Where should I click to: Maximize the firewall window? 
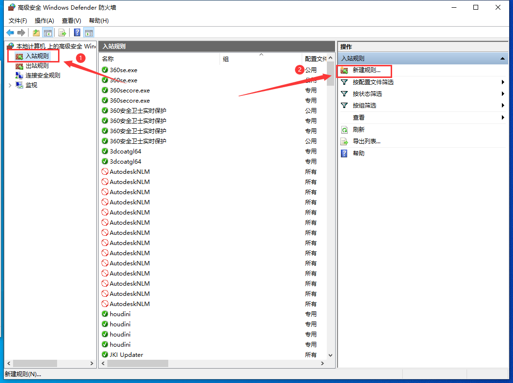click(476, 8)
